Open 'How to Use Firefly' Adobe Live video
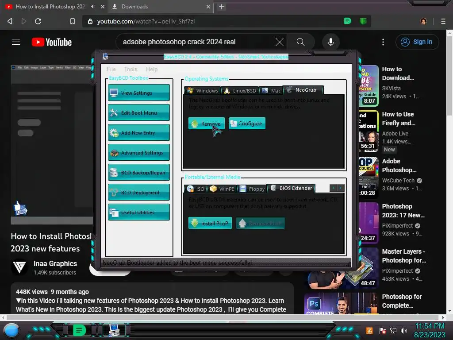The height and width of the screenshot is (340, 453). 399,119
